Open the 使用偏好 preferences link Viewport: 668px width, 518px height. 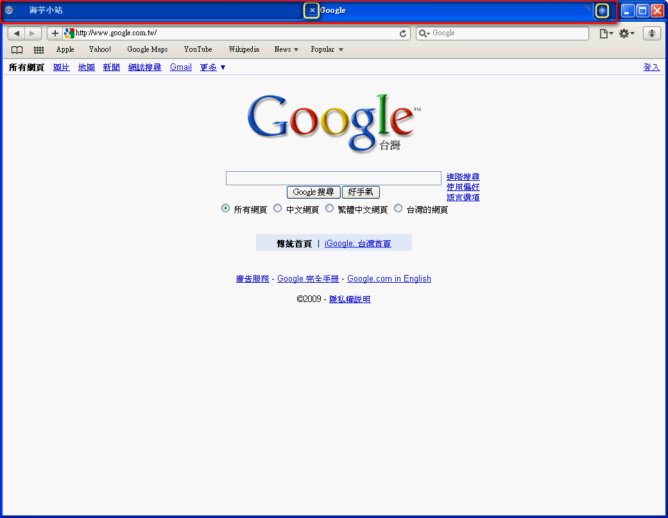(463, 187)
